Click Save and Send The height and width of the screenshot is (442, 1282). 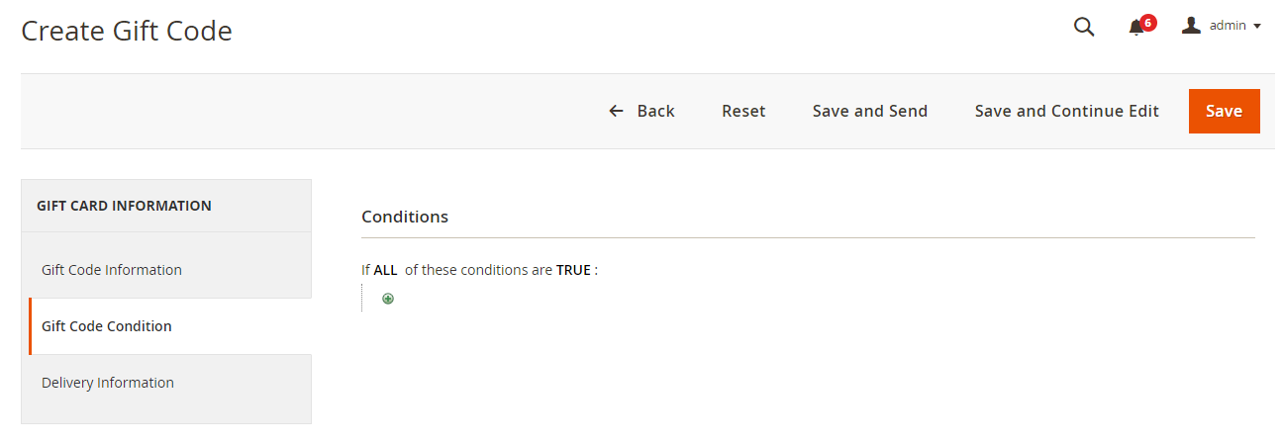click(x=869, y=111)
